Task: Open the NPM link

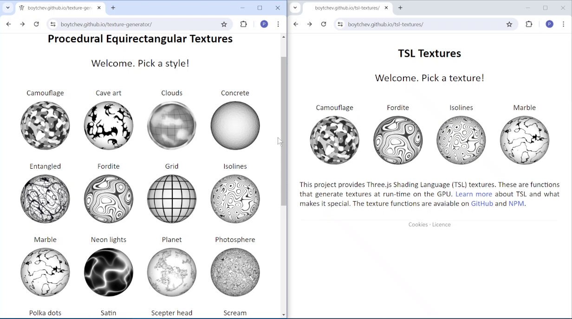Action: tap(516, 204)
